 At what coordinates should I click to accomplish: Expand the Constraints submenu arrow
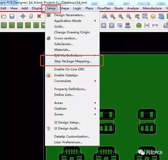95,81
